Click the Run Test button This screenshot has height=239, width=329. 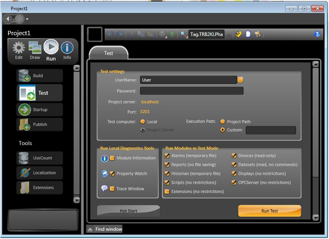(x=269, y=211)
